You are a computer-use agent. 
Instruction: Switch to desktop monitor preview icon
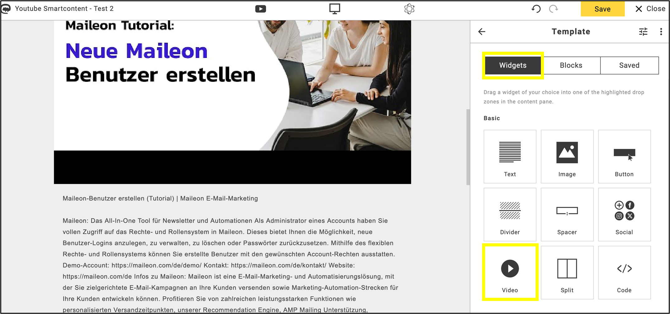pos(335,9)
